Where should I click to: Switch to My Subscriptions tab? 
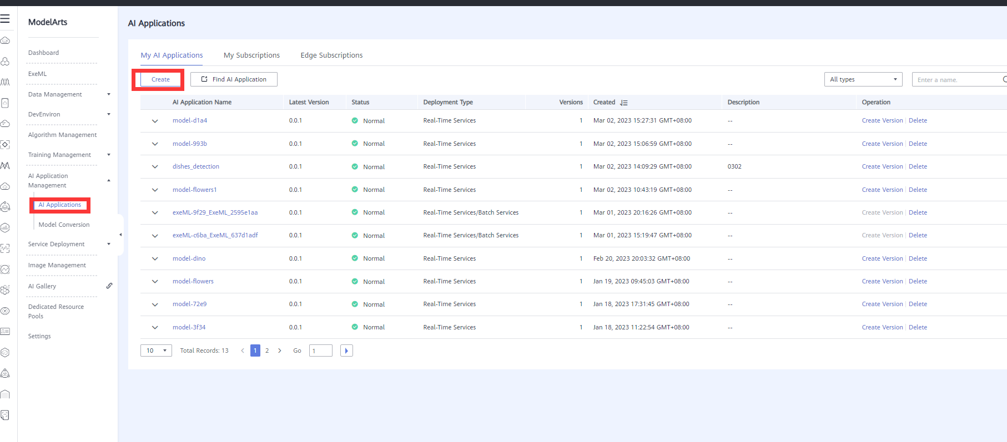tap(251, 55)
